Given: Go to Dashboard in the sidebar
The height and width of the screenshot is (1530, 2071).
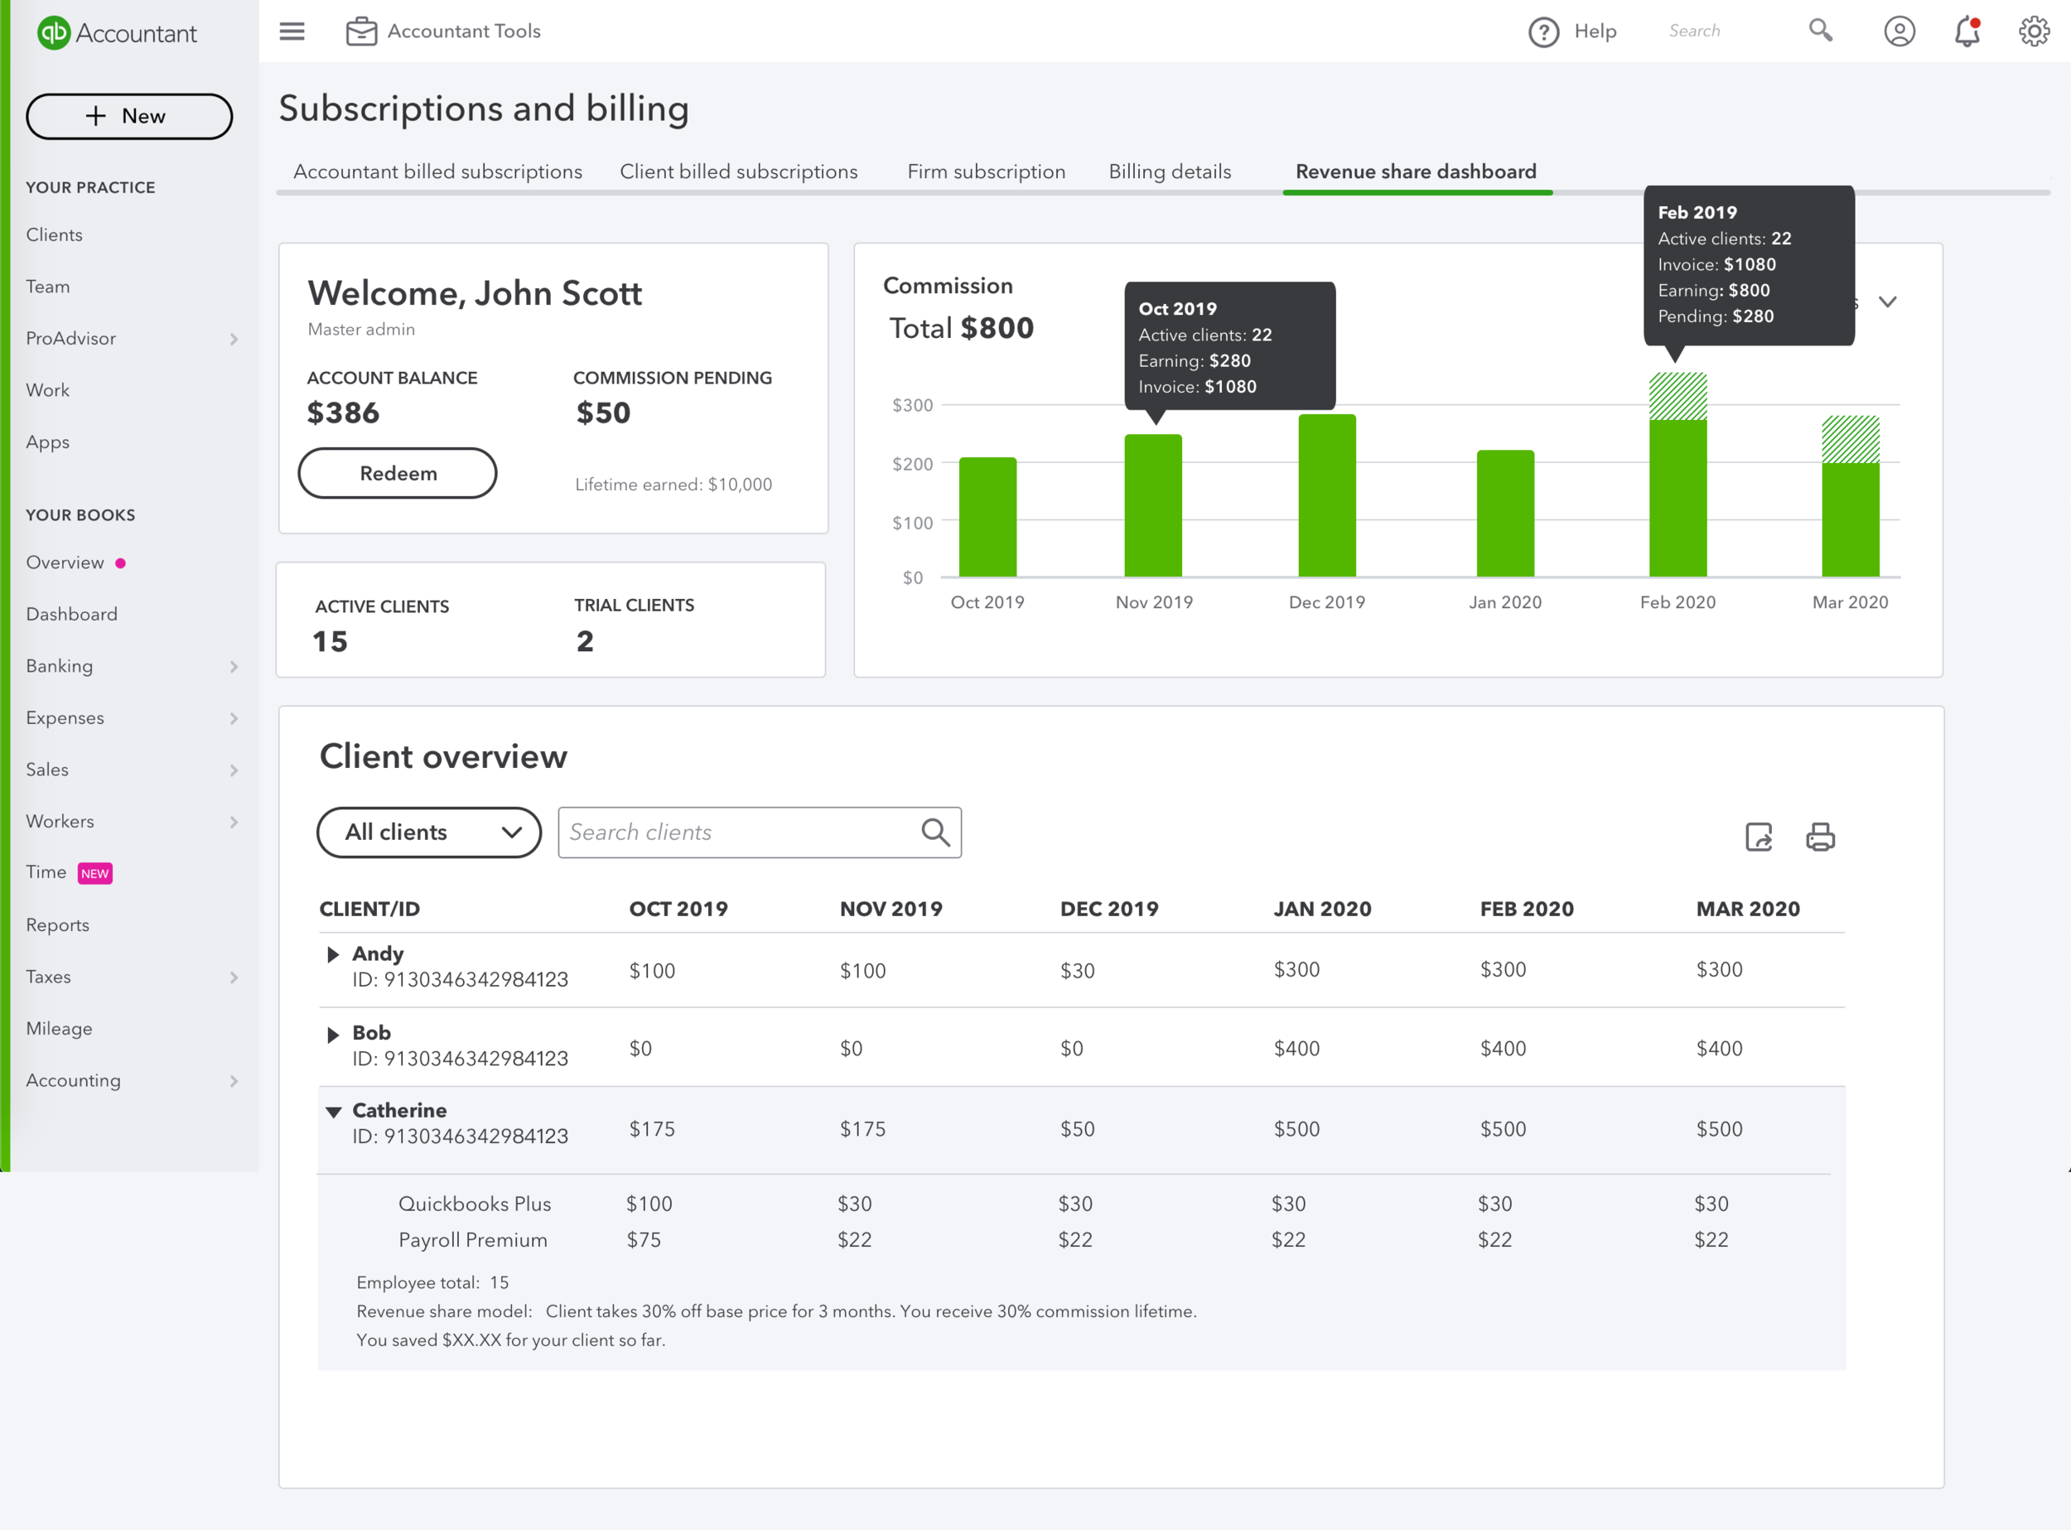Looking at the screenshot, I should 71,614.
